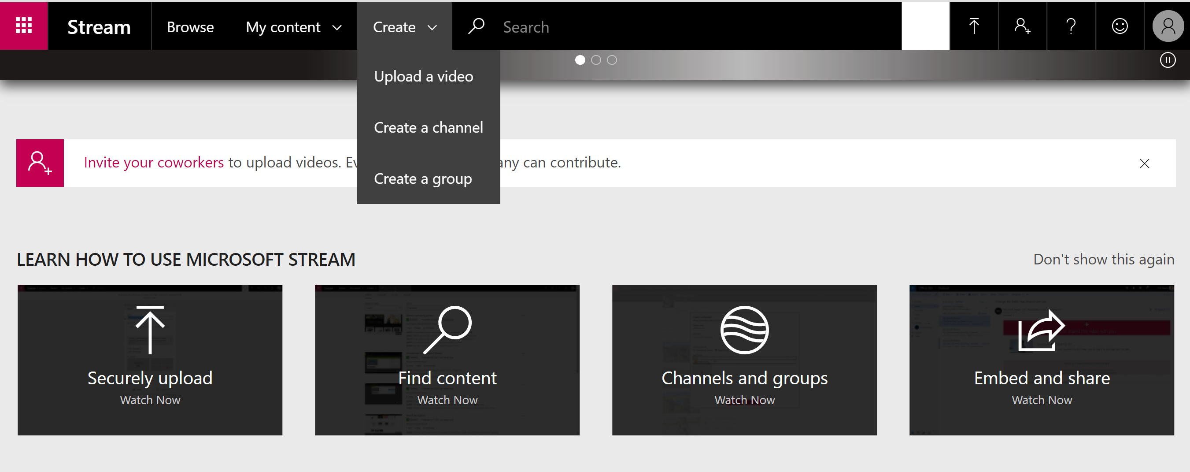Choose Create a channel option
Viewport: 1190px width, 472px height.
click(x=428, y=128)
